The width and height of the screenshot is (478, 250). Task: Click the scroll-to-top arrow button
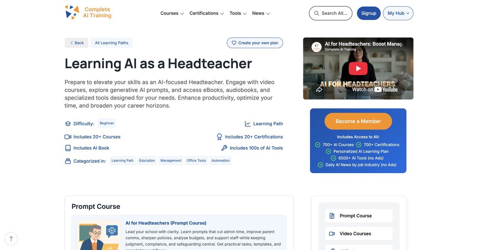[11, 239]
